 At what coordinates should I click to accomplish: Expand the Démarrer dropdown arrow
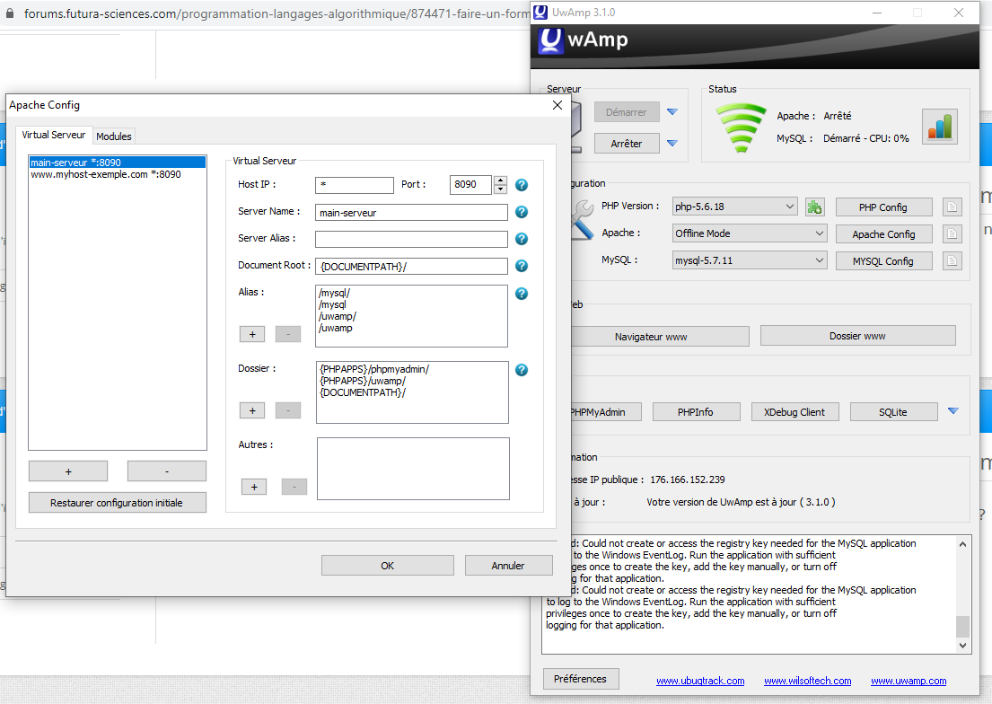click(x=672, y=112)
